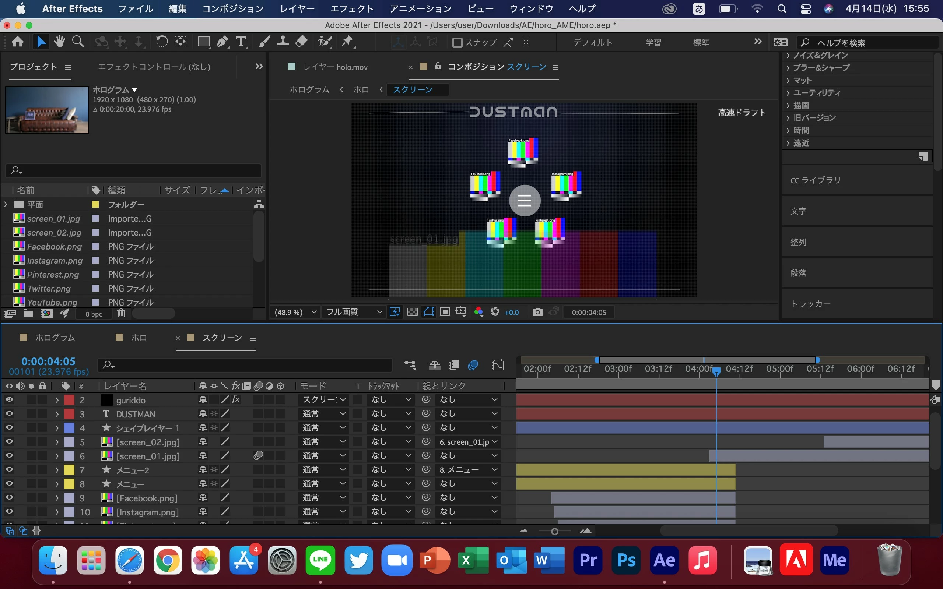
Task: Click the timeline zoom slider handle
Action: [x=554, y=531]
